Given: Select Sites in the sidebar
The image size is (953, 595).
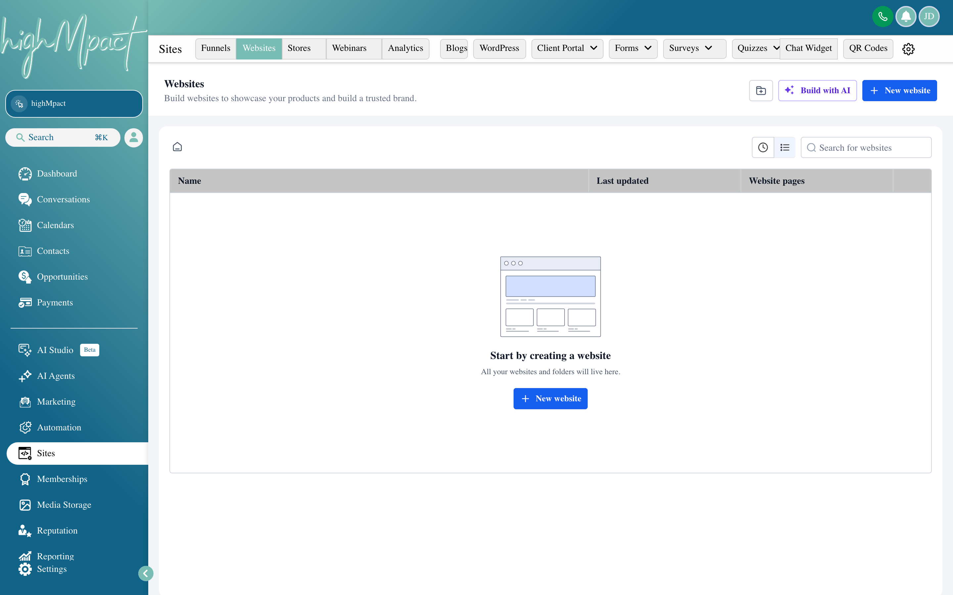Looking at the screenshot, I should point(77,453).
